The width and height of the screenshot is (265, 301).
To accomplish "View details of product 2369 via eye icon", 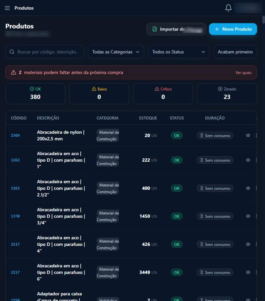I will [x=248, y=135].
